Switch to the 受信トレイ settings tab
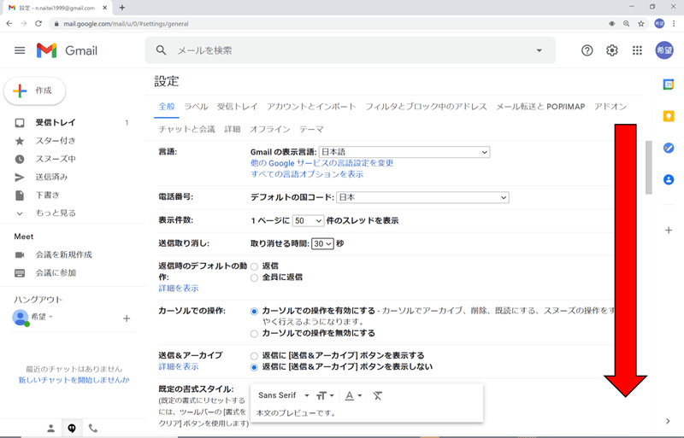This screenshot has width=684, height=438. (x=238, y=107)
